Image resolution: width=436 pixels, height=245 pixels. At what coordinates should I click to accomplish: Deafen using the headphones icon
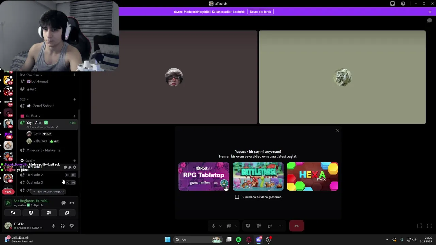pos(63,226)
